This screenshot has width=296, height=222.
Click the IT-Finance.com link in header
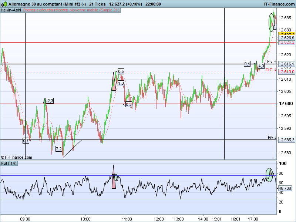[279, 4]
